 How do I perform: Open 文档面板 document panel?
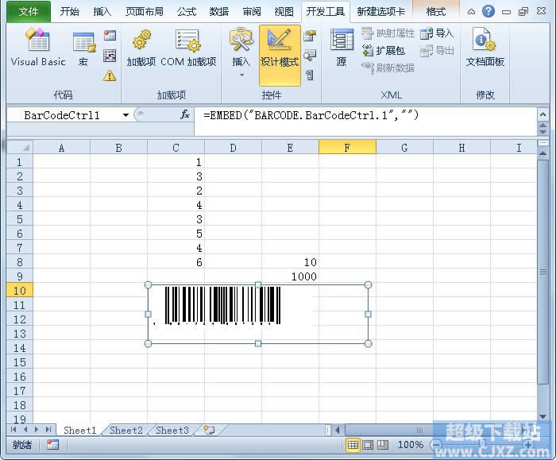(485, 48)
